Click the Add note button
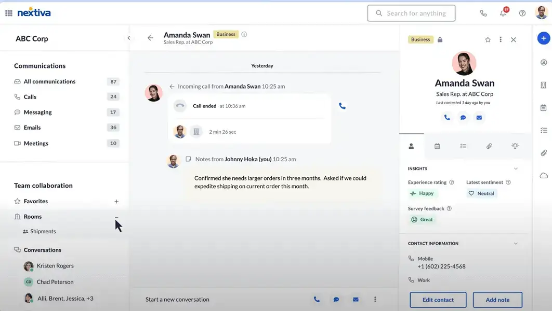Screen dimensions: 552x311 [497, 300]
